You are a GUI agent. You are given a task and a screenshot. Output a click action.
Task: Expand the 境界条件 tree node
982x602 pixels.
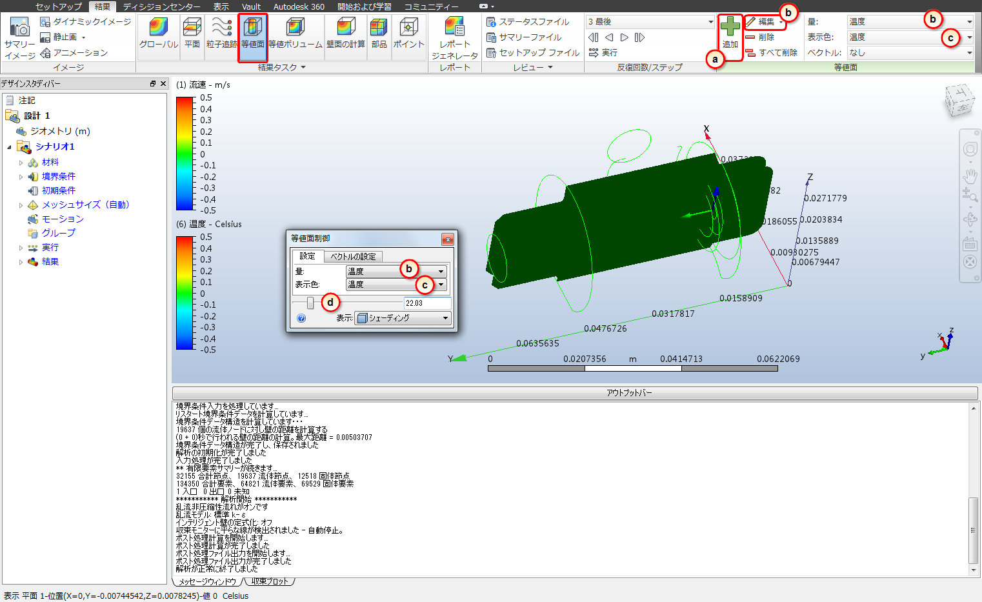tap(21, 177)
